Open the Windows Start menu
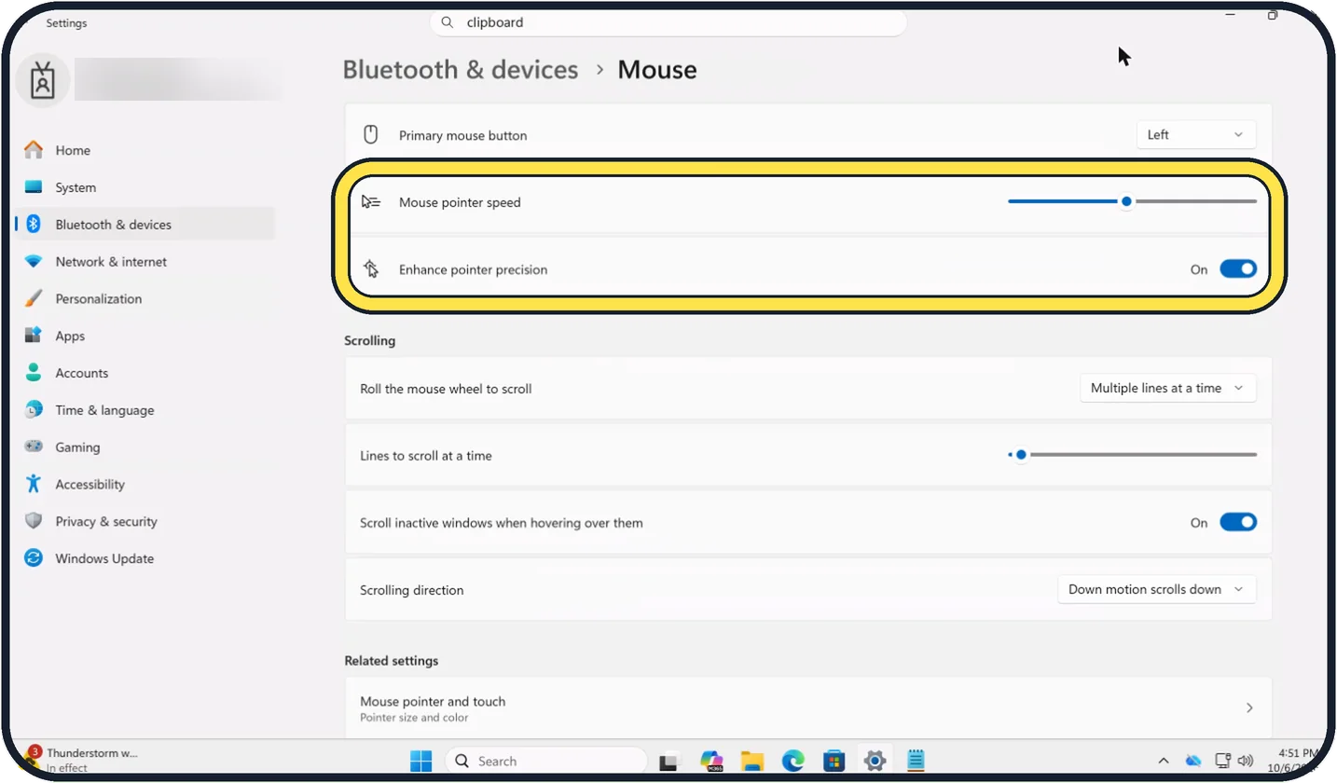 pyautogui.click(x=421, y=761)
